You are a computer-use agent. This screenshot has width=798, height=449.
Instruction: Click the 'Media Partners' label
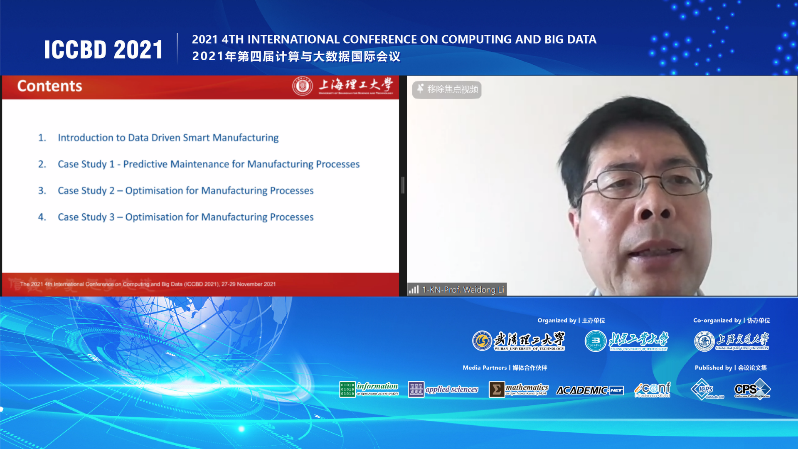pyautogui.click(x=505, y=368)
